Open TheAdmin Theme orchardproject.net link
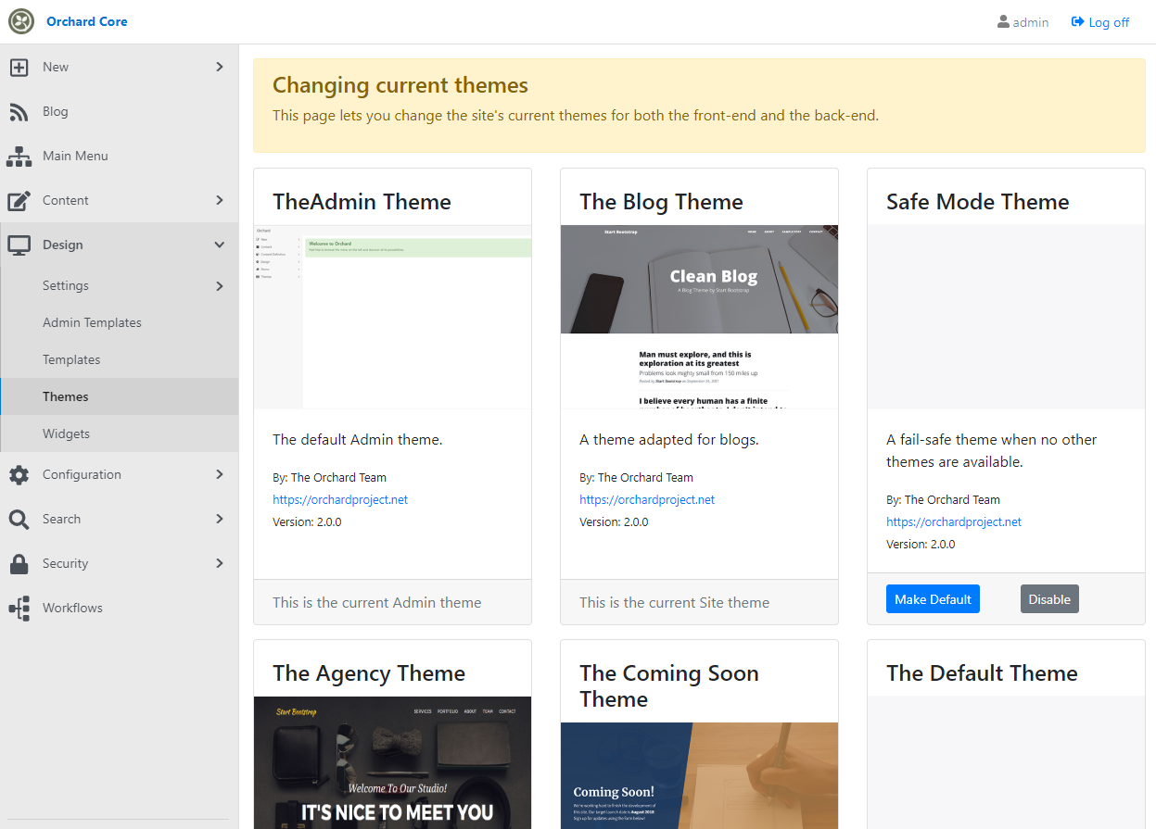 pyautogui.click(x=340, y=499)
